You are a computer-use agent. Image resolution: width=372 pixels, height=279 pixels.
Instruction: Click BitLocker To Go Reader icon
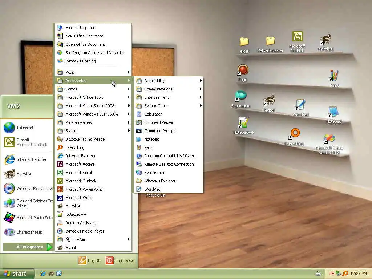point(60,139)
